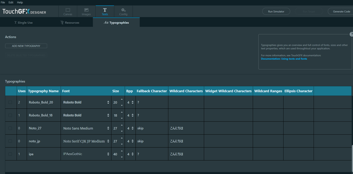Click the Typography Name column header

pos(43,91)
